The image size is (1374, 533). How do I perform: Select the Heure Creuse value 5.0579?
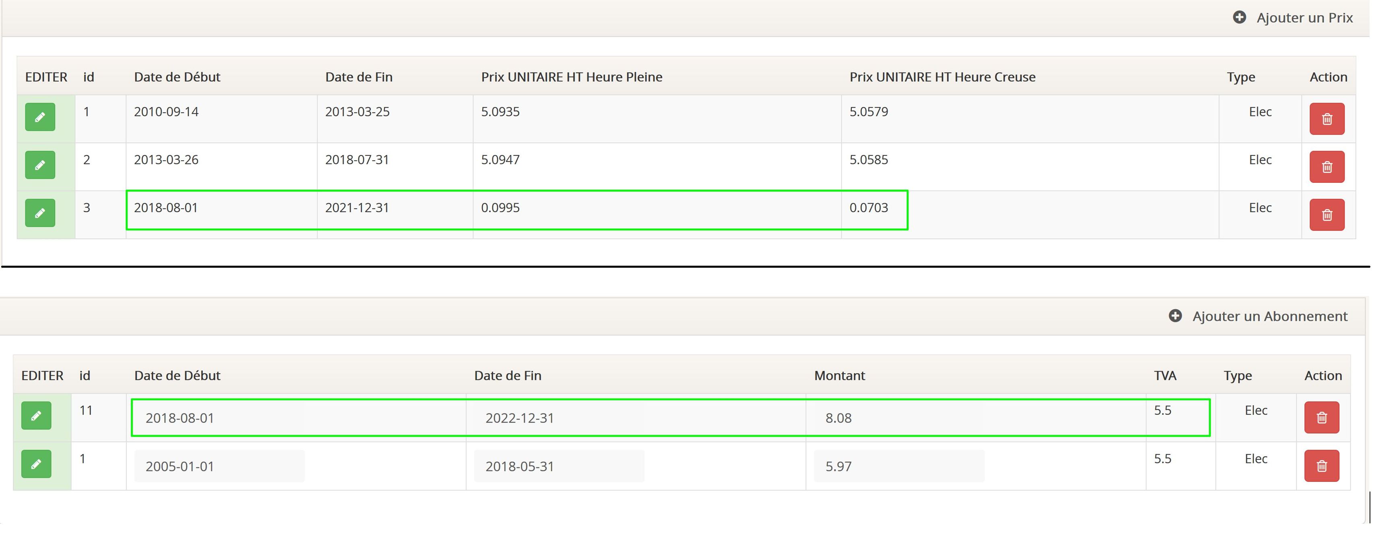coord(869,112)
